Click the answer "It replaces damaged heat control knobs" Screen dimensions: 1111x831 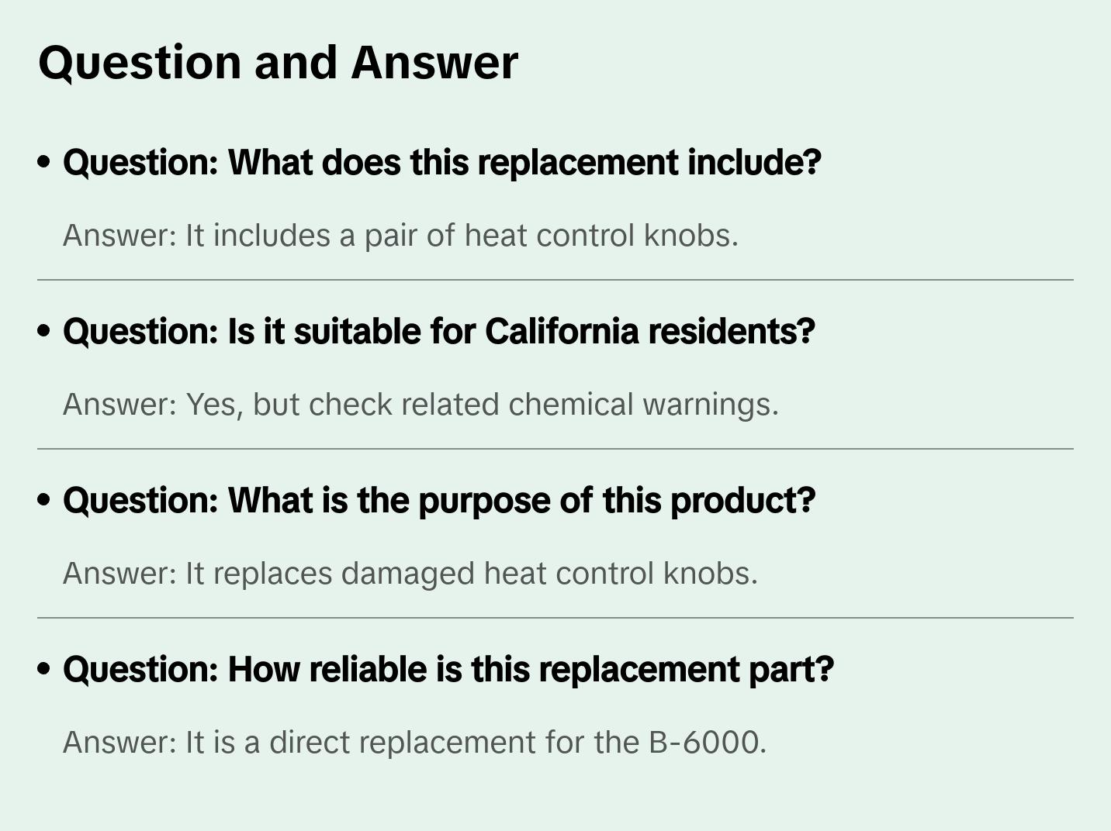(410, 574)
